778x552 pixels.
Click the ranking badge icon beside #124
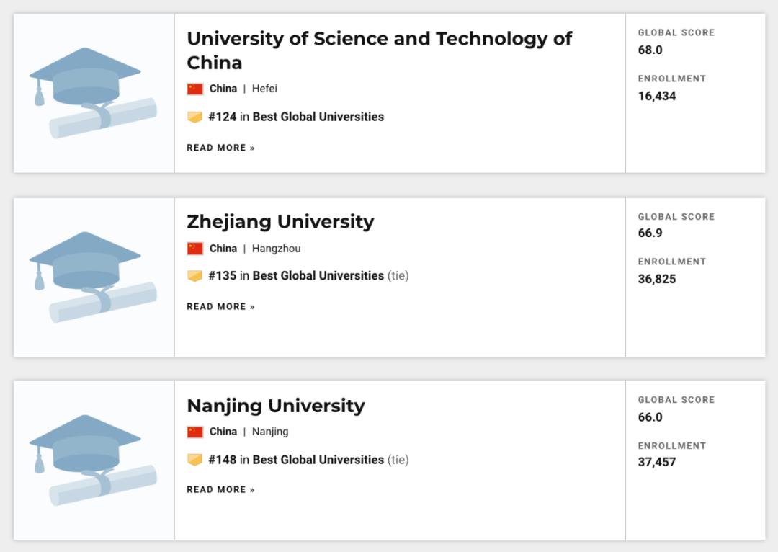(x=194, y=117)
